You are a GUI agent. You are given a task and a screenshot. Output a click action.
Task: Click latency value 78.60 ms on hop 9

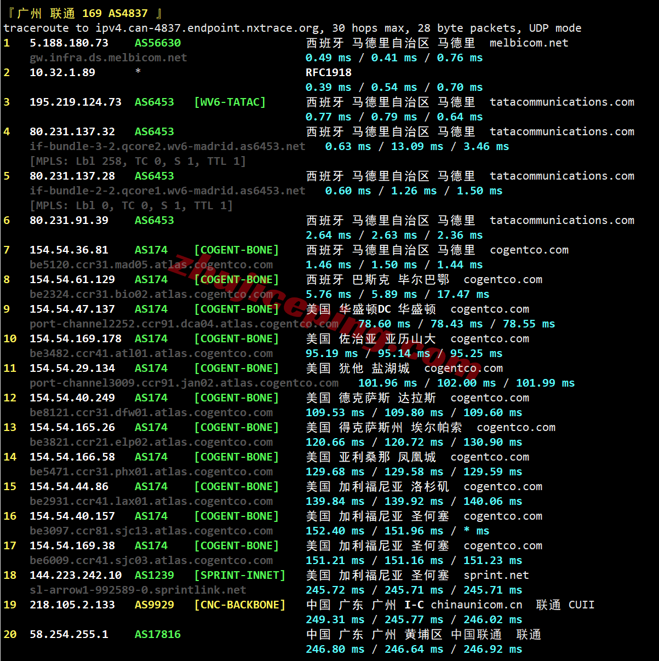[385, 324]
